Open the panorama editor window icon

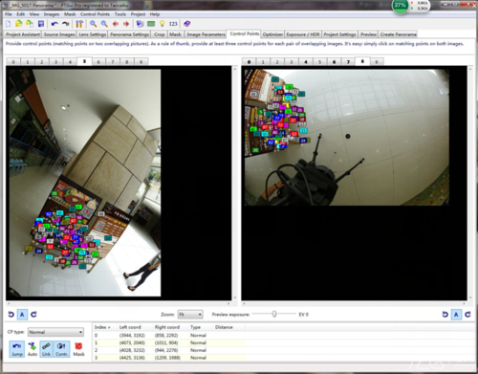(140, 24)
